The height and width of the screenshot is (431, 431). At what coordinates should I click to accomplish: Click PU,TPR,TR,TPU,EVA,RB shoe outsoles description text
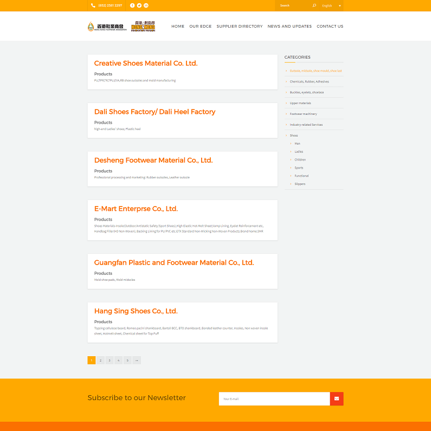coord(134,81)
